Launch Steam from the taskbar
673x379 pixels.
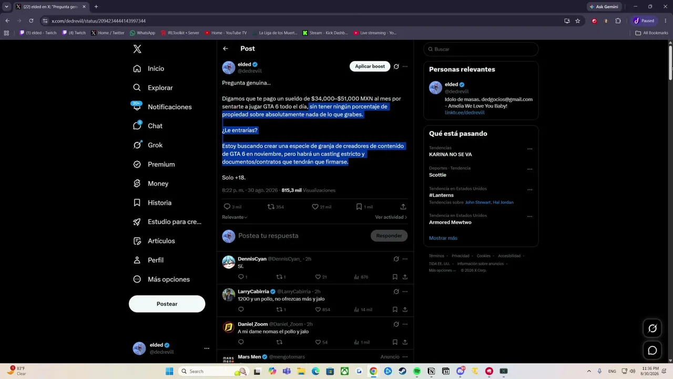402,371
